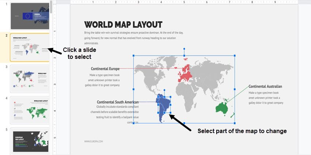Click the horizontal ruler at mark 5

pos(184,2)
